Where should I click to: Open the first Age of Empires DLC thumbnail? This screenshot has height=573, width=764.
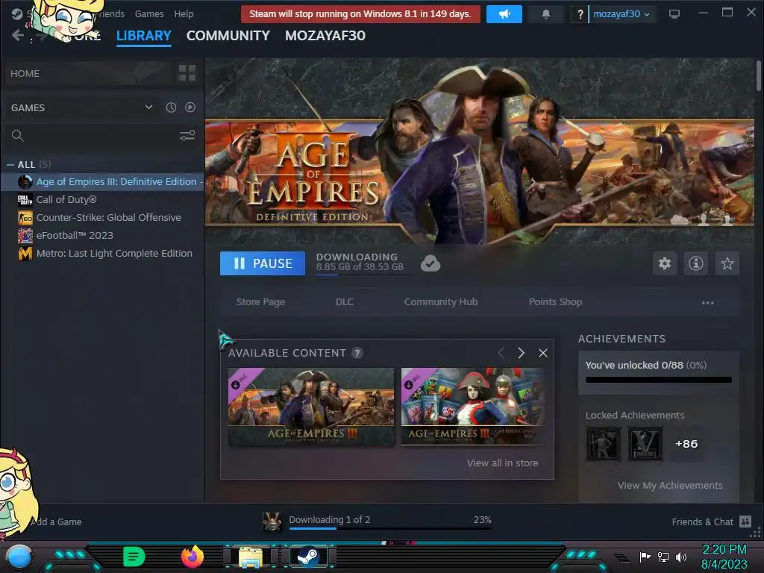[311, 407]
